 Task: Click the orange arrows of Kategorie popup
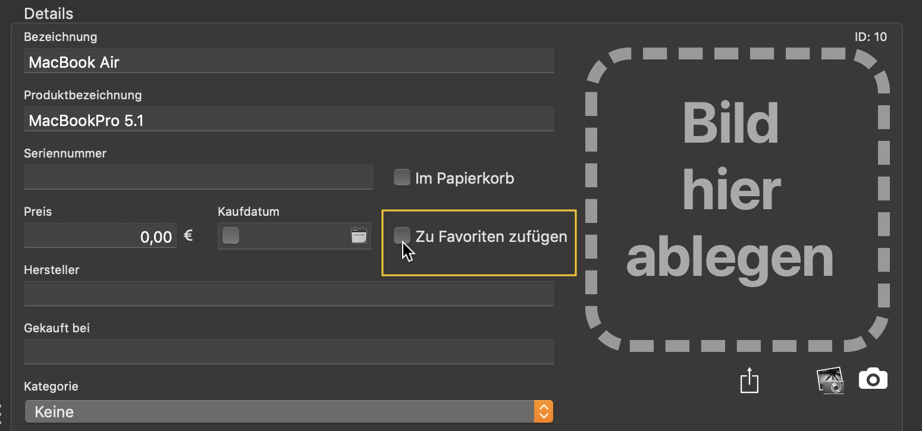pyautogui.click(x=544, y=411)
